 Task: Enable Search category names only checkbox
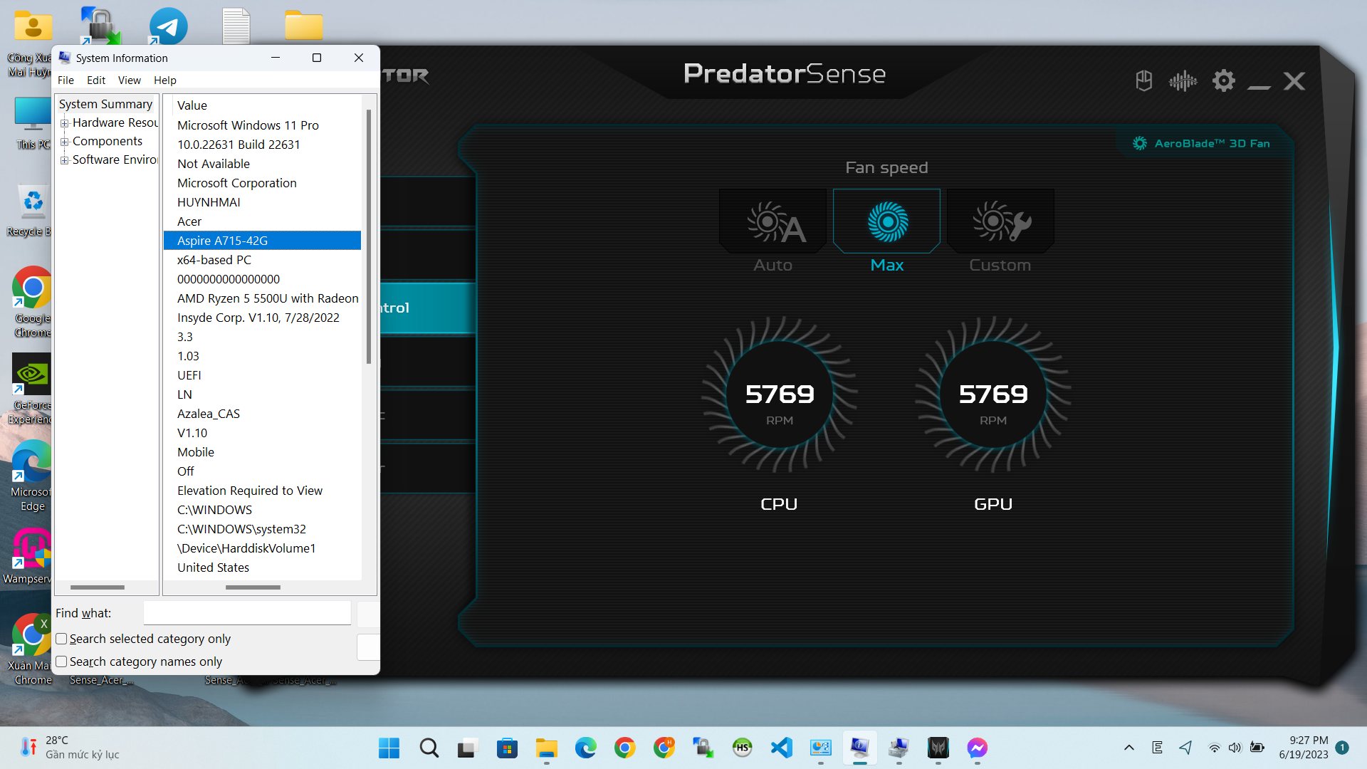pyautogui.click(x=61, y=661)
